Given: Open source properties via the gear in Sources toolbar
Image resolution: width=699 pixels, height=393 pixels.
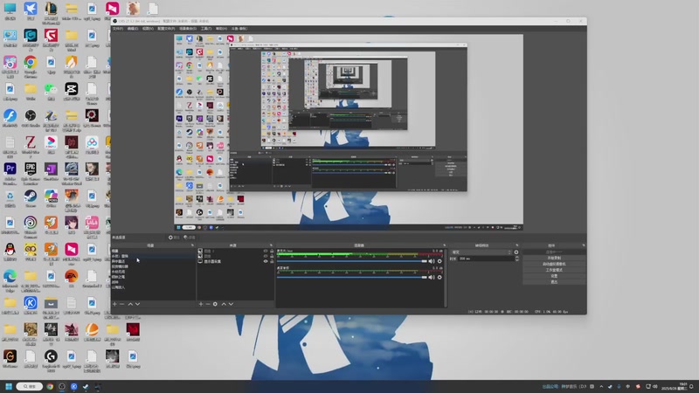Looking at the screenshot, I should click(x=215, y=304).
